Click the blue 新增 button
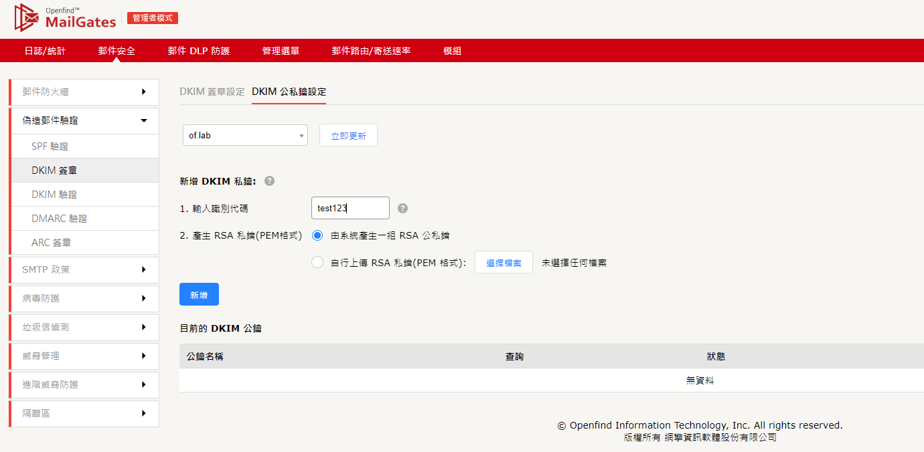 [x=199, y=294]
